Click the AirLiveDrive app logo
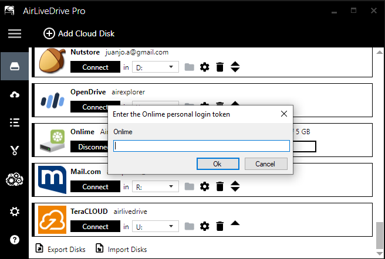This screenshot has height=259, width=385. 9,11
